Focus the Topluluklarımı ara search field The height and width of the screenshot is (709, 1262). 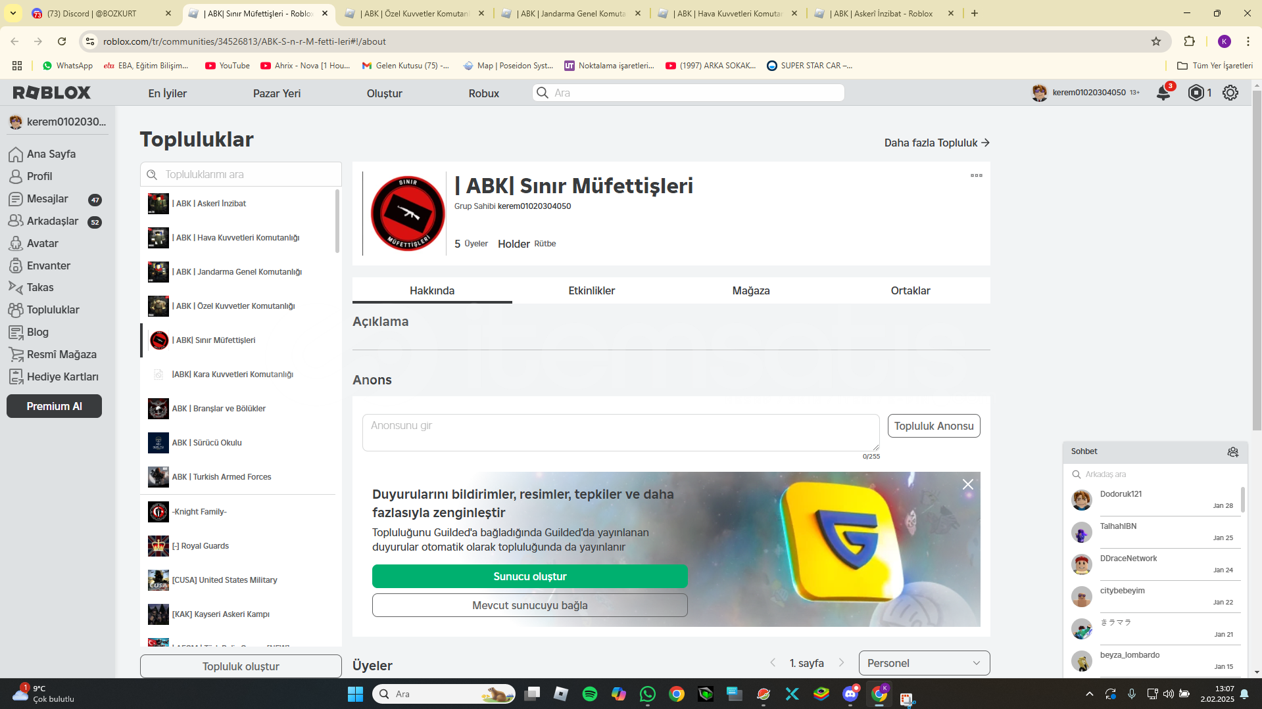[241, 174]
